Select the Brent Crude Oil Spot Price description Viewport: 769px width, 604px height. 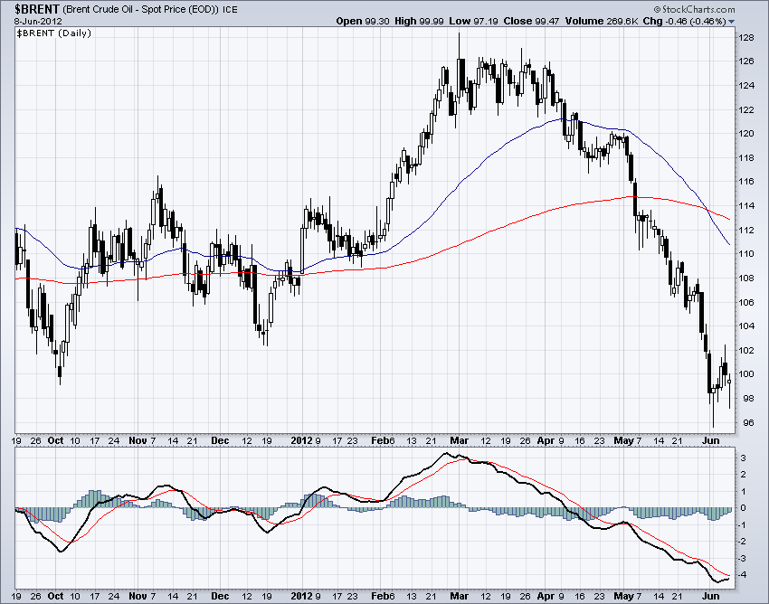[141, 9]
